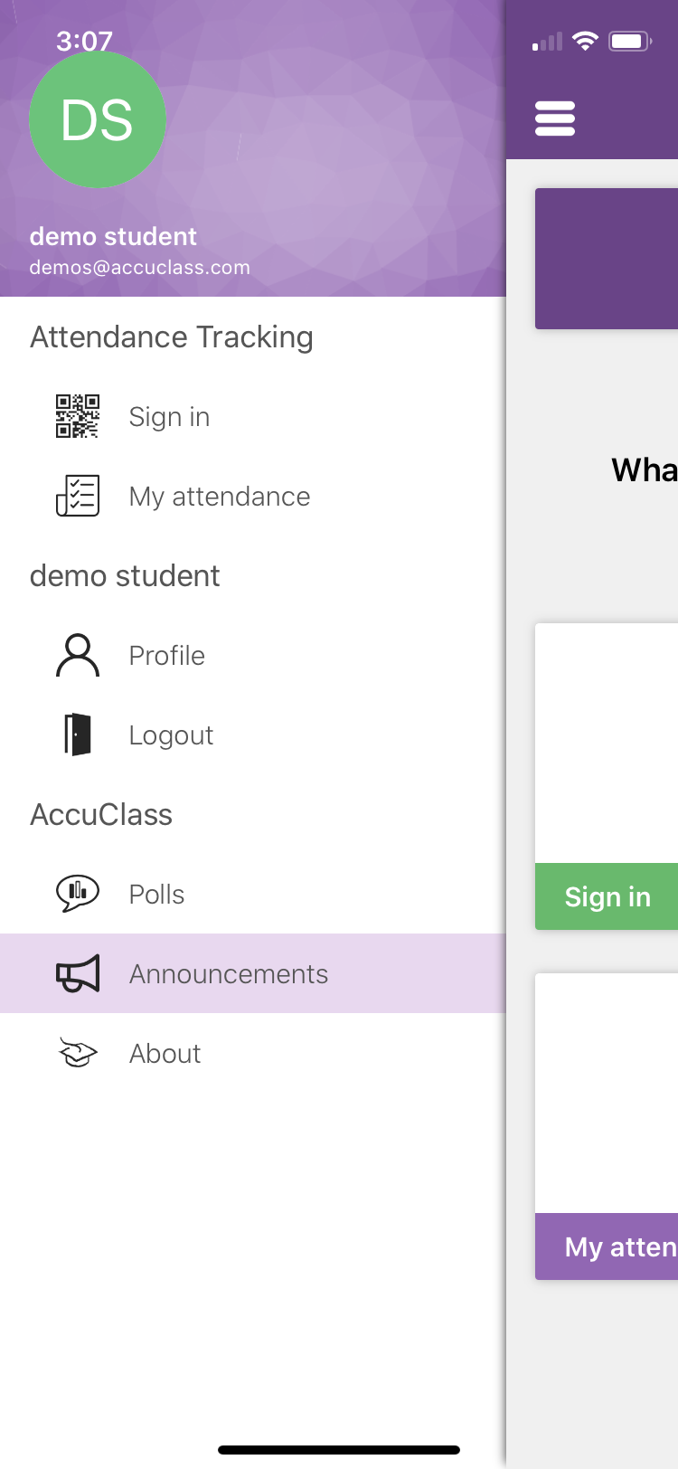Tap the Profile person icon
The height and width of the screenshot is (1469, 678).
click(78, 655)
